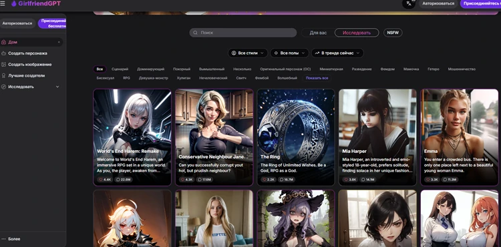
Task: Click the Более three-dots icon
Action: [3, 239]
